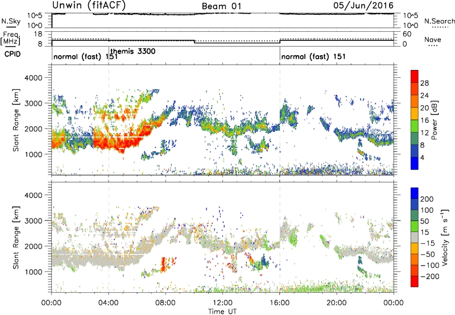Image resolution: width=455 pixels, height=315 pixels.
Task: Select the 'Power [dB]' color bar title
Action: (x=434, y=120)
